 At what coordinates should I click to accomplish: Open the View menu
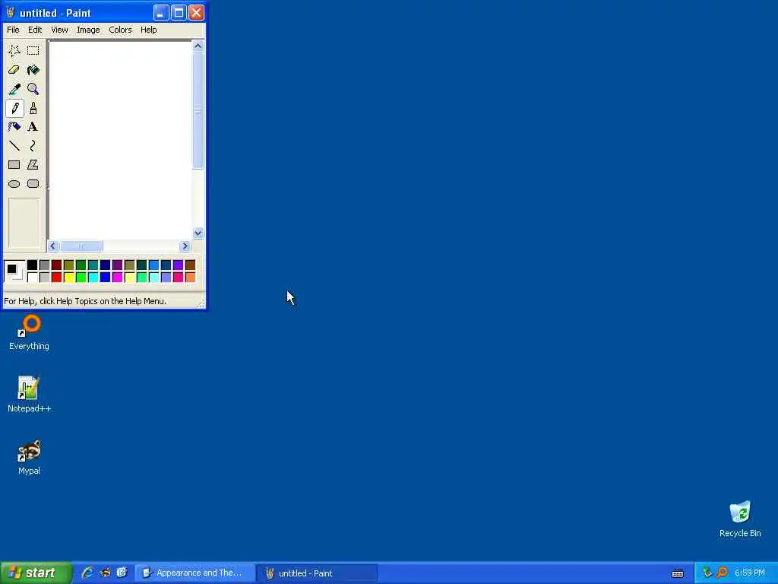point(59,30)
